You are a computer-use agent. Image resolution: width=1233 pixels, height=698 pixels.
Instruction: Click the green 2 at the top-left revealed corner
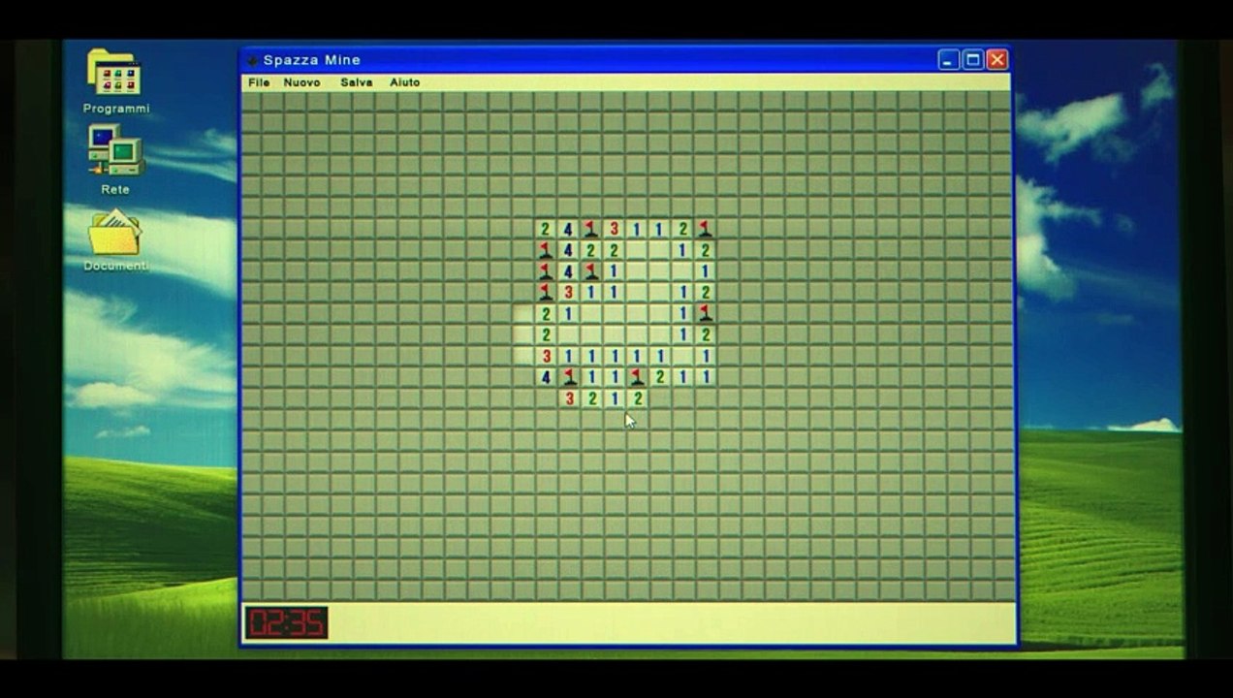point(545,229)
